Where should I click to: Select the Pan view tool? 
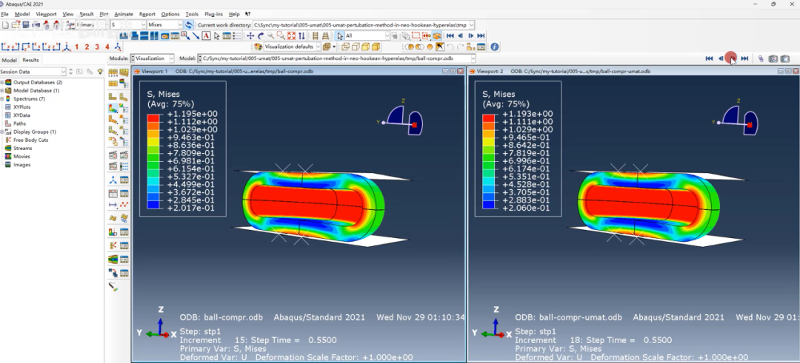tap(250, 35)
